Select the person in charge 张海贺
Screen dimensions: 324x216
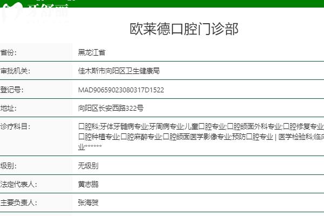[88, 203]
